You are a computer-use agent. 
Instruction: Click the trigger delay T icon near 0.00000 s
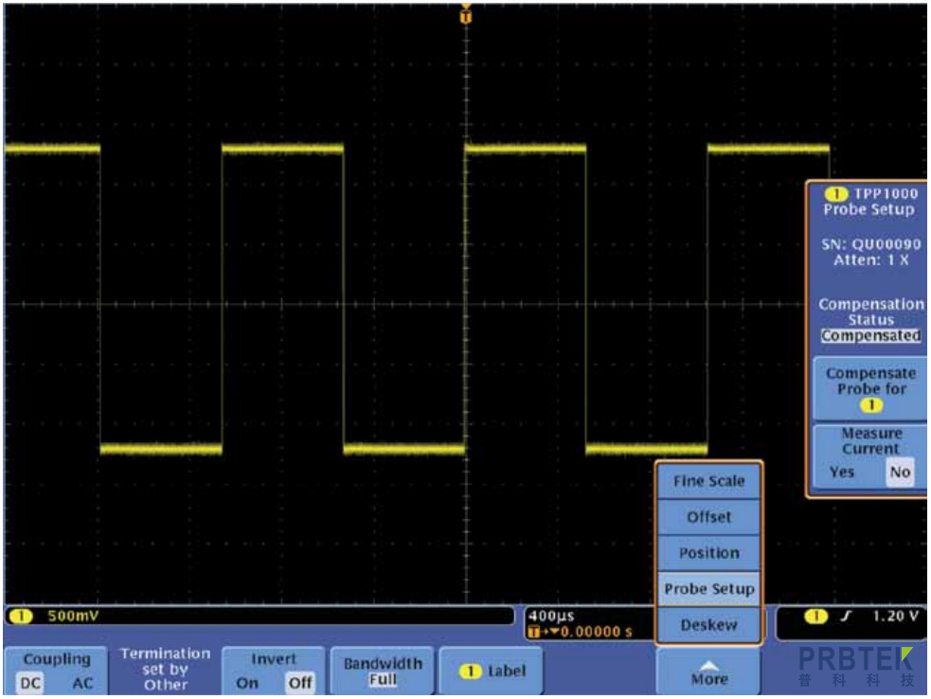[537, 632]
